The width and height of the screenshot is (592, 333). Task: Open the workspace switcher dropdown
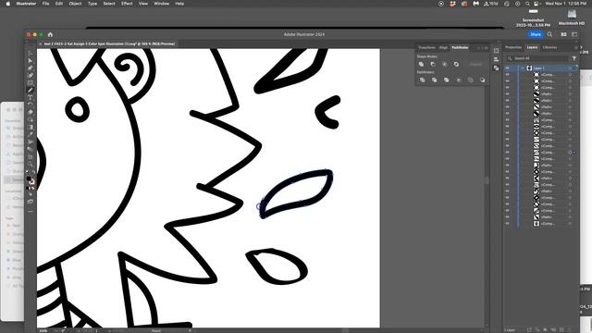point(574,34)
